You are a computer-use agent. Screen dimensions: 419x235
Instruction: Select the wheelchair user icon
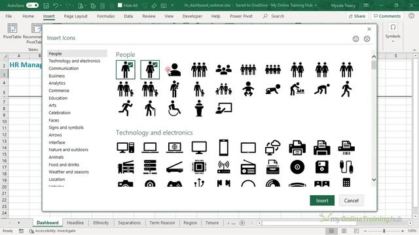point(175,108)
